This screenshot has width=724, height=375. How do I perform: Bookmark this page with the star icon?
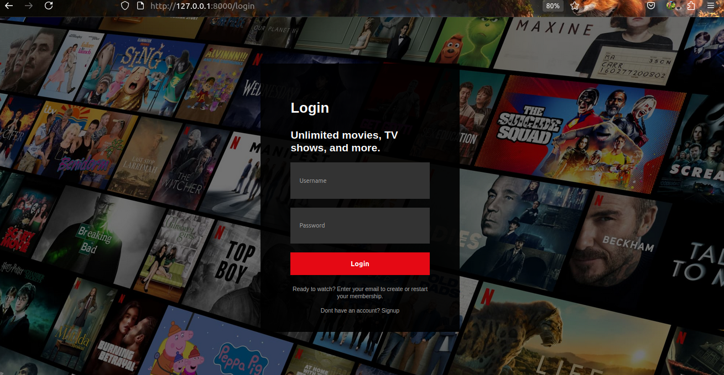click(575, 6)
